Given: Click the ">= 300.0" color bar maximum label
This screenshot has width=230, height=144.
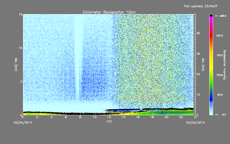Looking at the screenshot, I should [221, 16].
